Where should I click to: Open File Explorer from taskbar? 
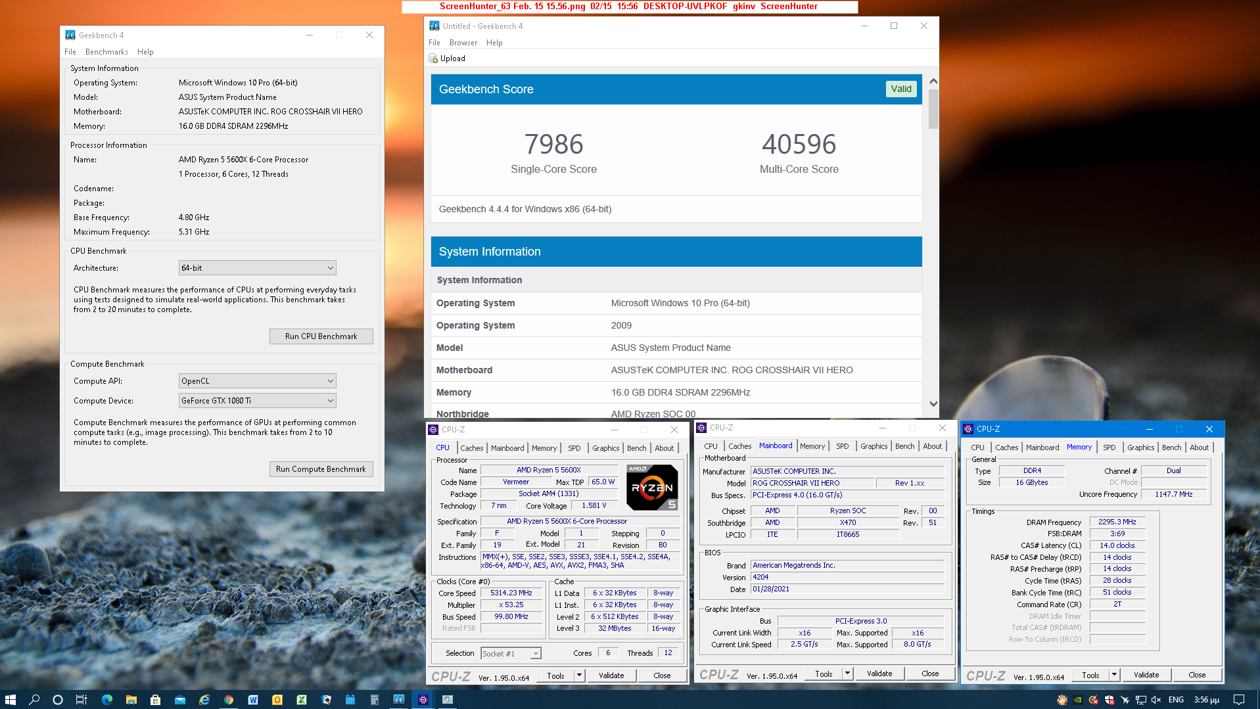pyautogui.click(x=131, y=700)
